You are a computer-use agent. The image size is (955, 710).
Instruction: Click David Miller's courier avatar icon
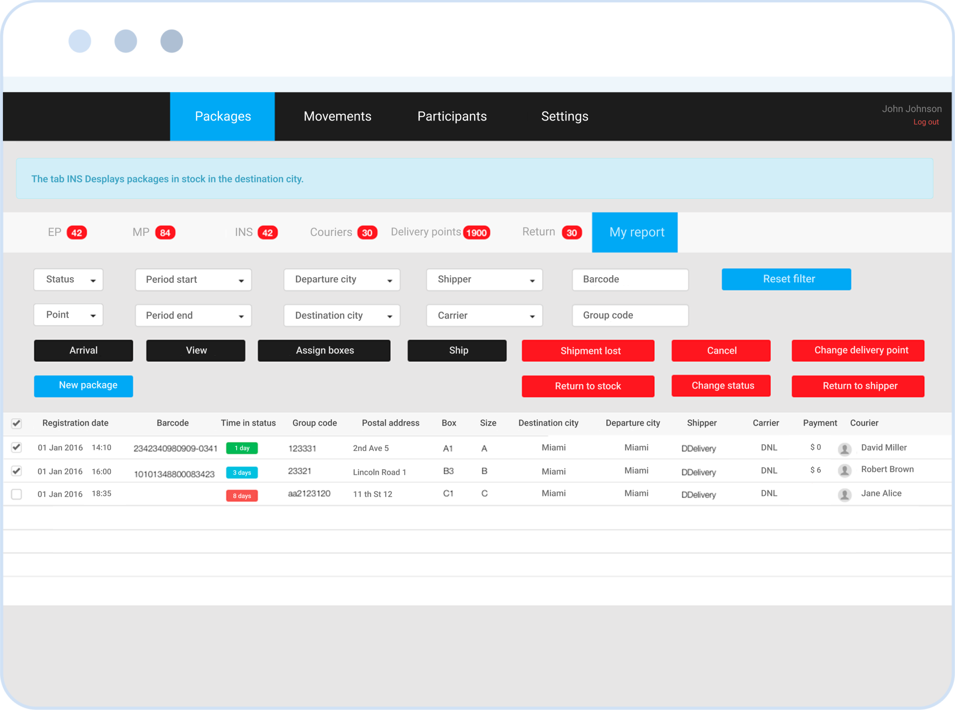pyautogui.click(x=844, y=449)
